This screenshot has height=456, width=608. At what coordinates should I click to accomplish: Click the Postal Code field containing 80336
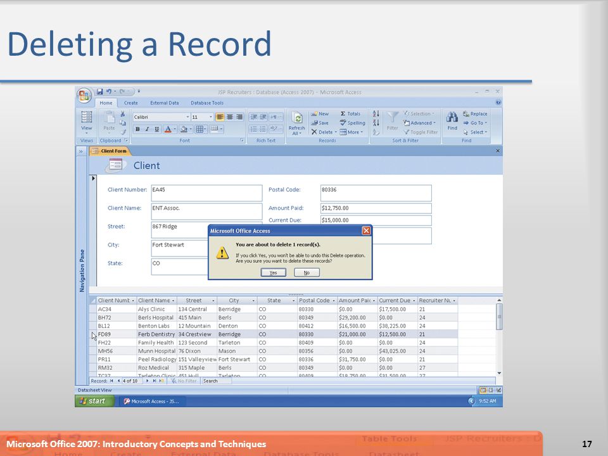tap(376, 193)
